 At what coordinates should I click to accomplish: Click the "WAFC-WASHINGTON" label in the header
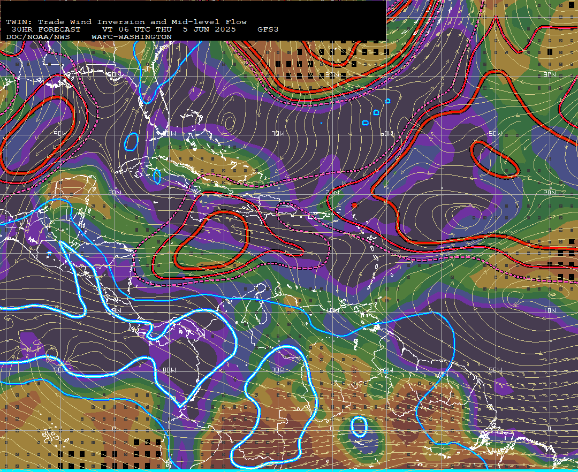pos(131,37)
